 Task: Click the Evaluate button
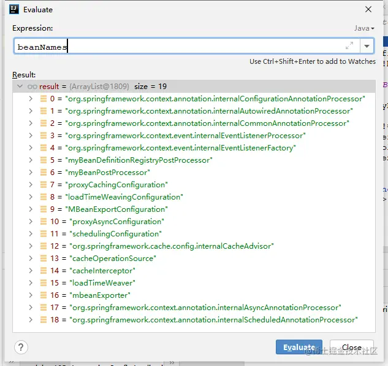[x=299, y=347]
